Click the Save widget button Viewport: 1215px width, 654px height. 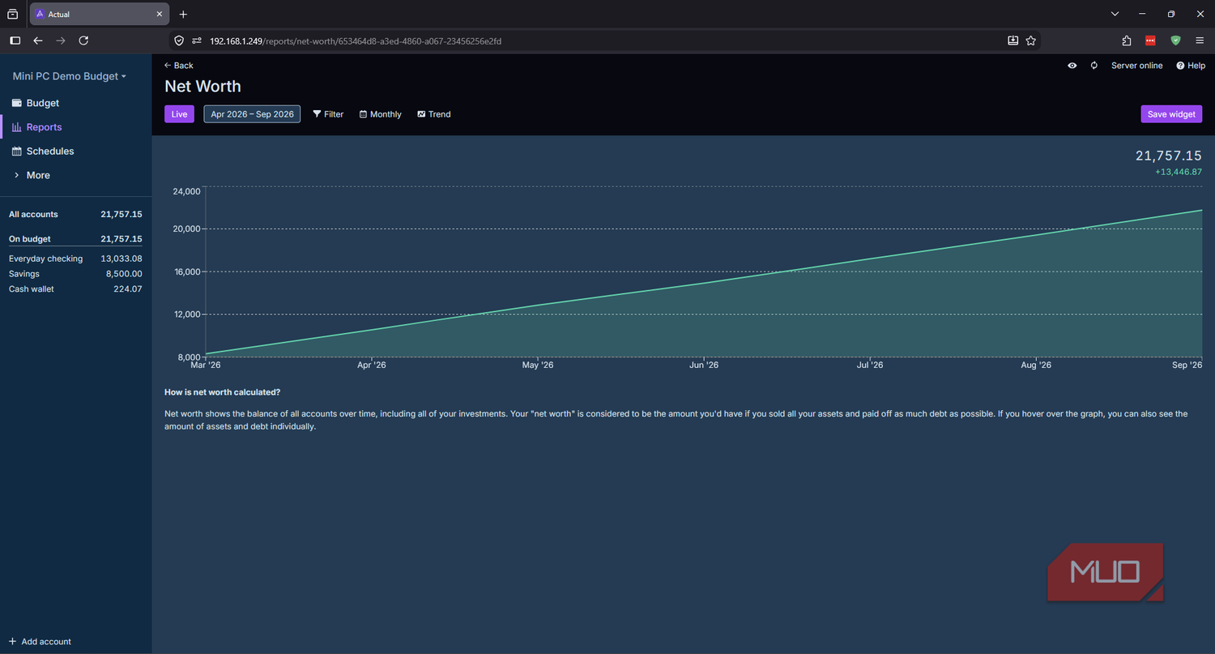coord(1171,114)
